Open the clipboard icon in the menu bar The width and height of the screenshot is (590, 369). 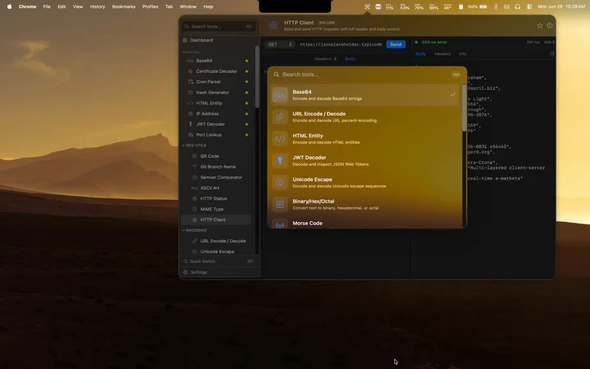tap(461, 6)
